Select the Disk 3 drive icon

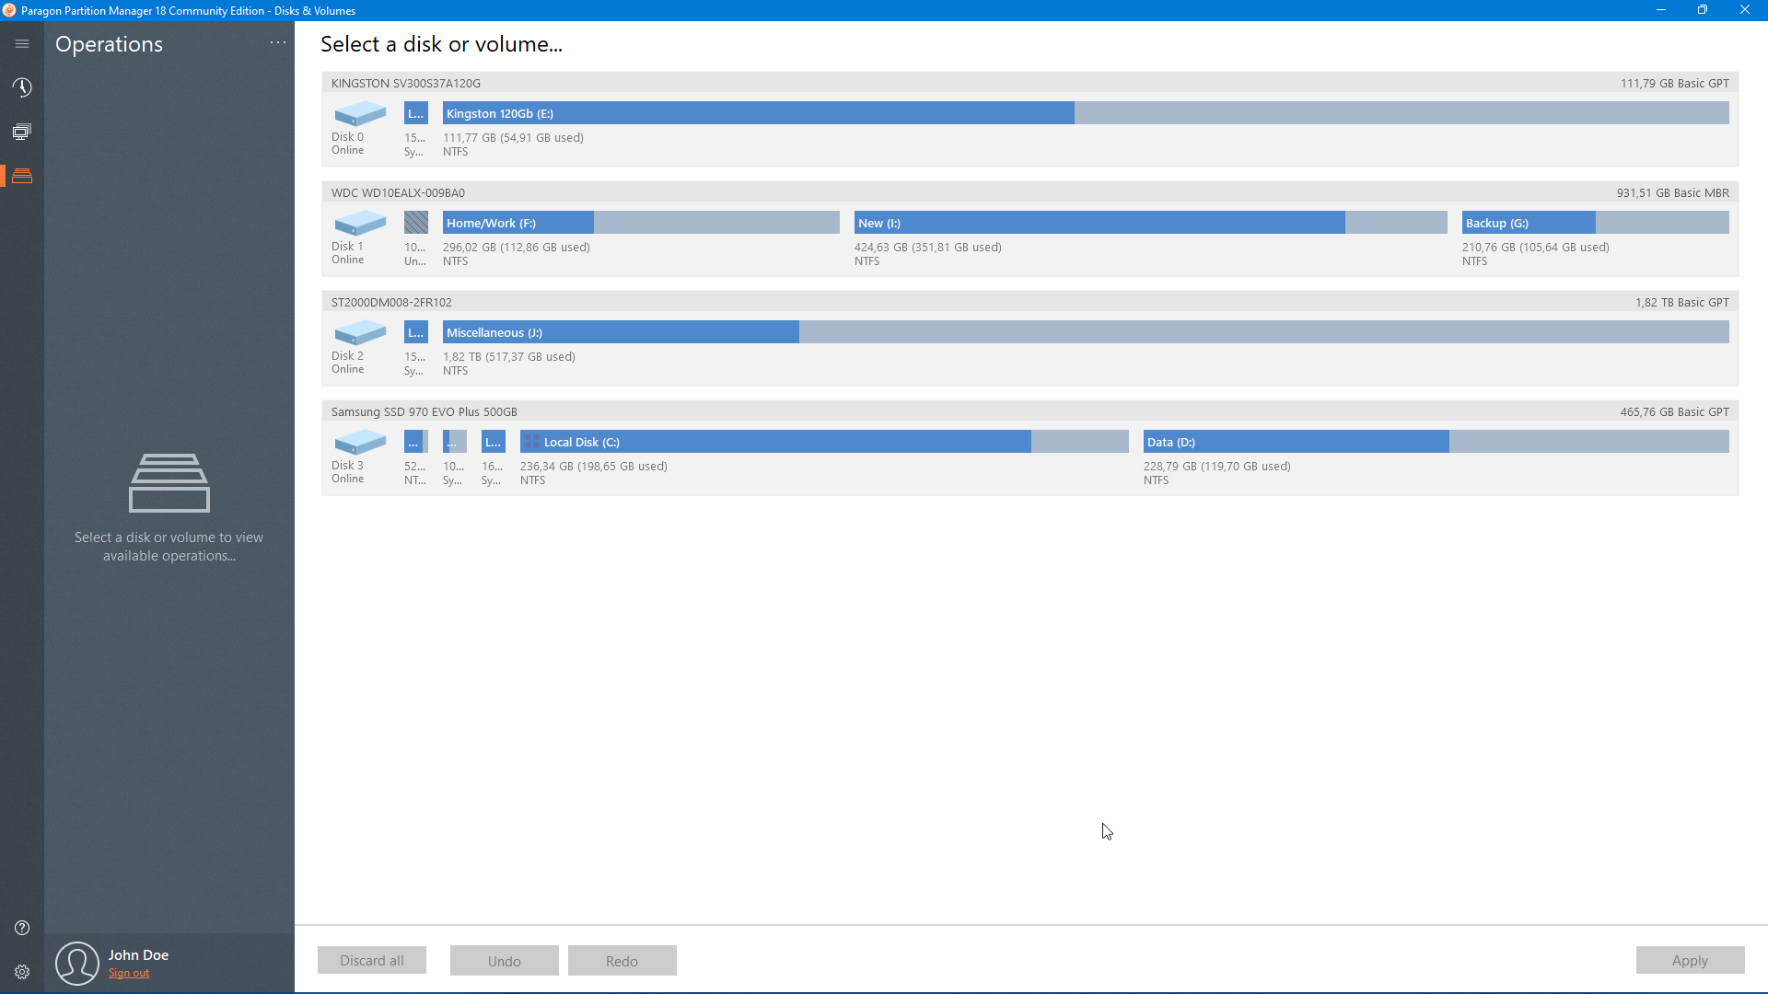360,442
